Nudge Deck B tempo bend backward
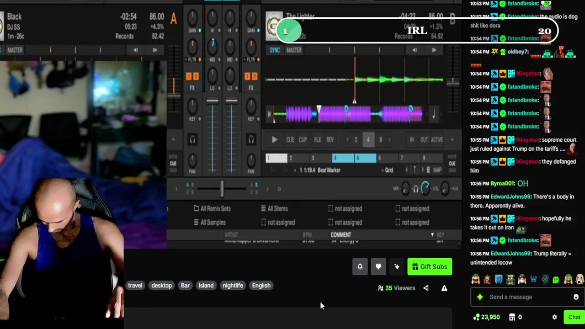Viewport: 585px width, 329px height. (414, 50)
